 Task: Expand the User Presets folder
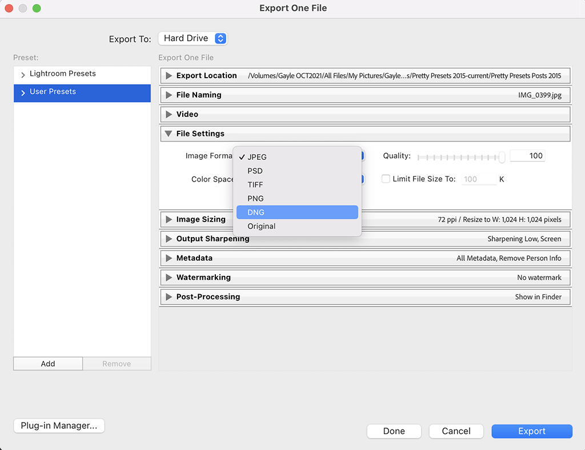tap(22, 91)
